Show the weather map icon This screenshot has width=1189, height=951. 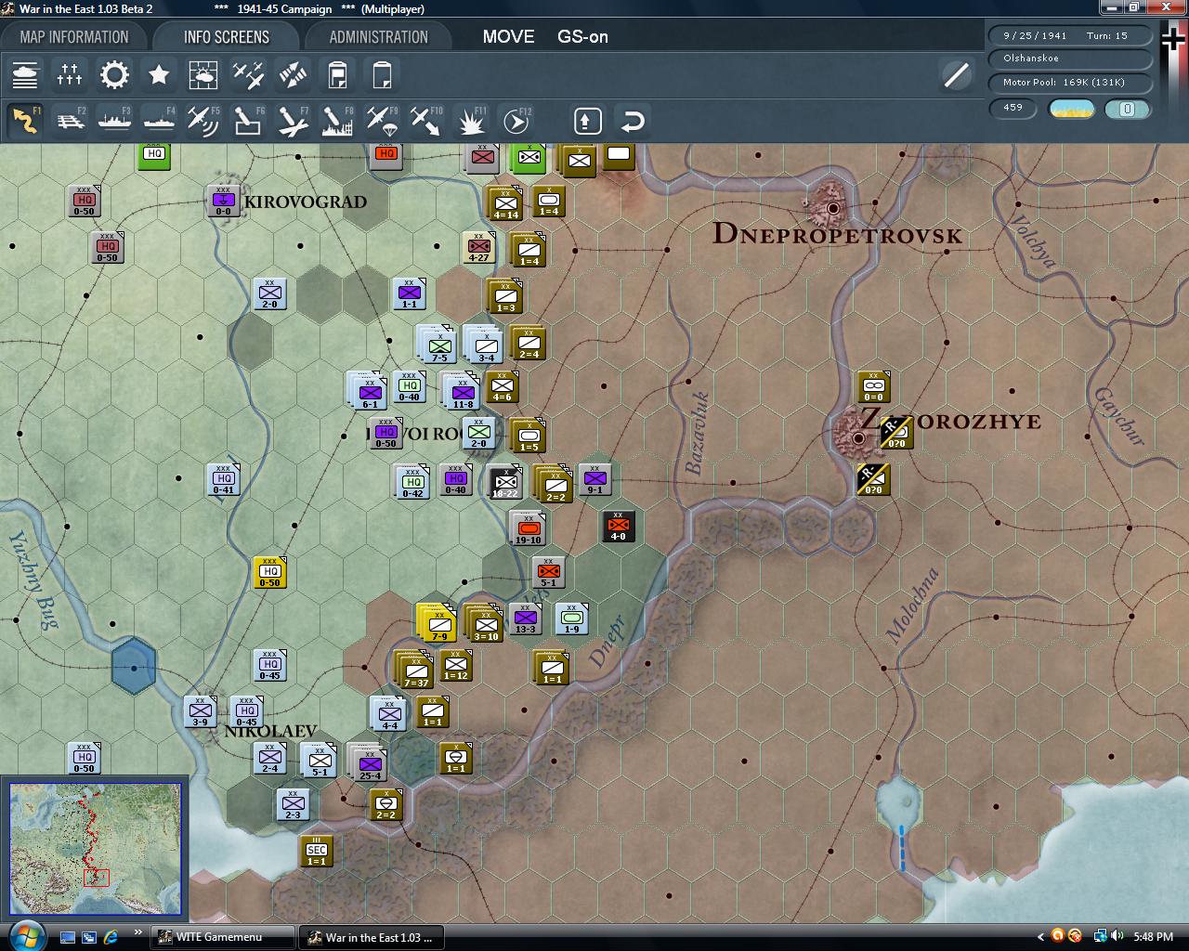coord(203,74)
